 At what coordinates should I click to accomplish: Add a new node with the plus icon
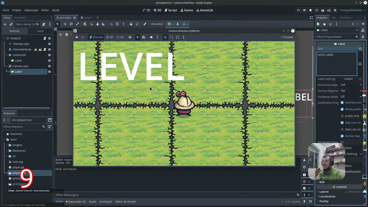[5, 24]
